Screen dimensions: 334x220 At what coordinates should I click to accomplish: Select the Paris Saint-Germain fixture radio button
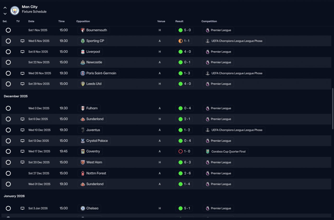(x=8, y=73)
